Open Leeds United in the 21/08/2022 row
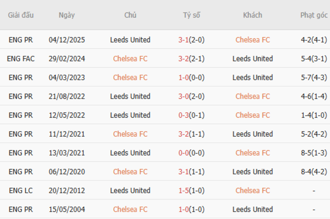330x219 pixels. click(130, 97)
